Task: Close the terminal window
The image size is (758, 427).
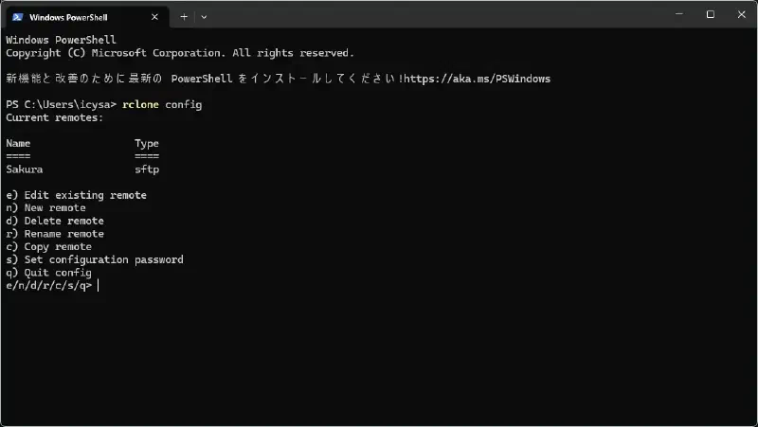Action: click(x=742, y=14)
